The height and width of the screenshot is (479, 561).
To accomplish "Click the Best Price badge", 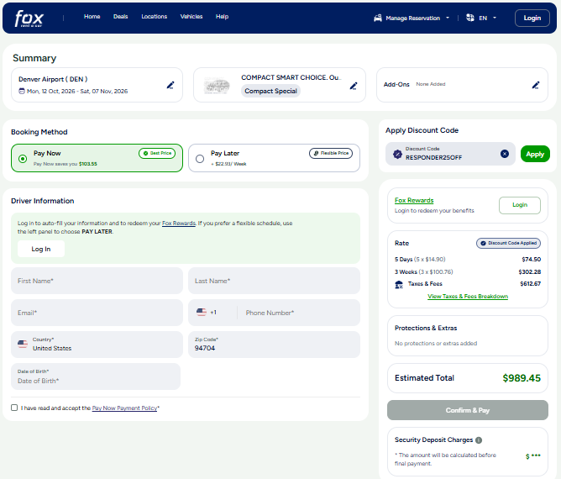I will (157, 153).
